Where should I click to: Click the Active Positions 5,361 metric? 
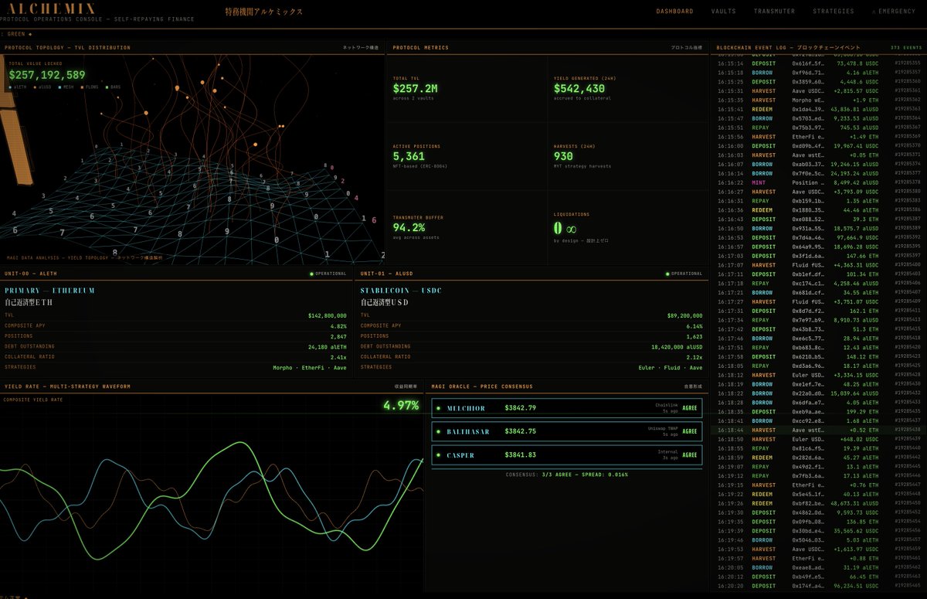(409, 156)
